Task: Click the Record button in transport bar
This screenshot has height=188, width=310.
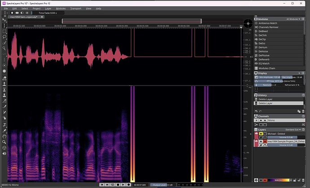Action: tap(128, 185)
